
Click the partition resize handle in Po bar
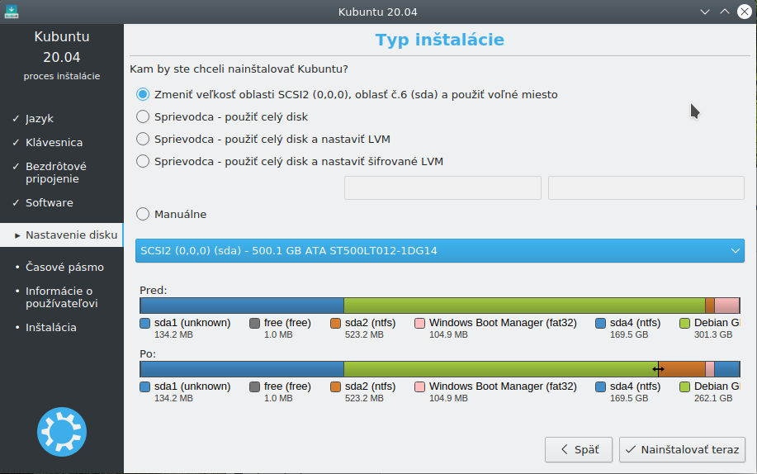[658, 369]
